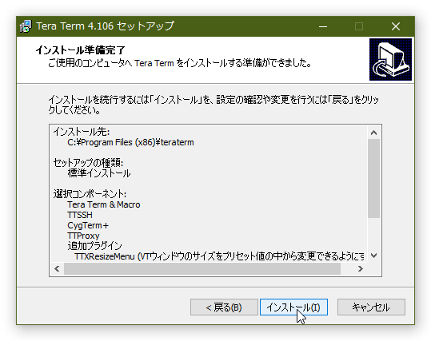Click the CygTerm+ component line
The width and height of the screenshot is (431, 341).
point(88,225)
